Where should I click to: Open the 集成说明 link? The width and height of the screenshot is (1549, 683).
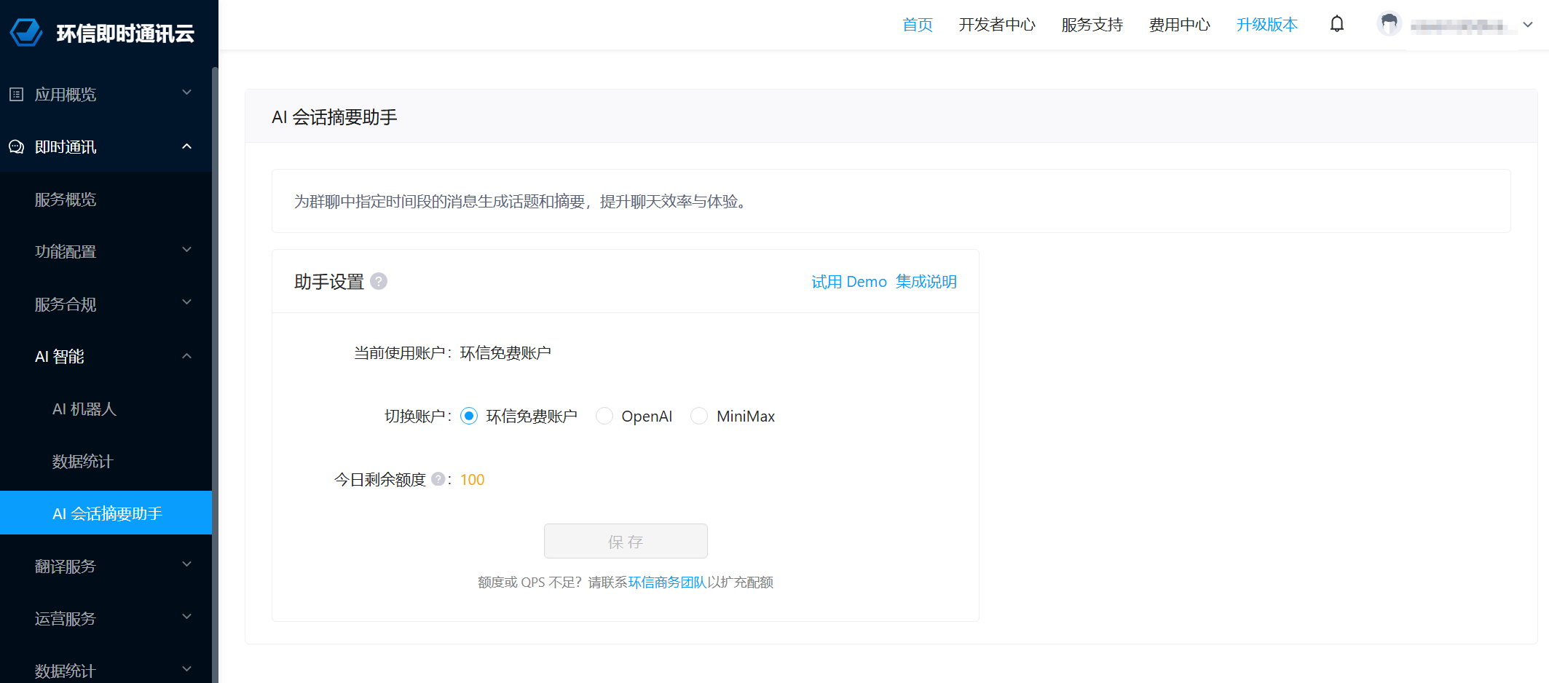pos(926,282)
